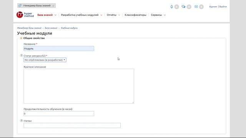Click inside the Краткое описание text area
This screenshot has height=138, width=246.
pyautogui.click(x=79, y=86)
